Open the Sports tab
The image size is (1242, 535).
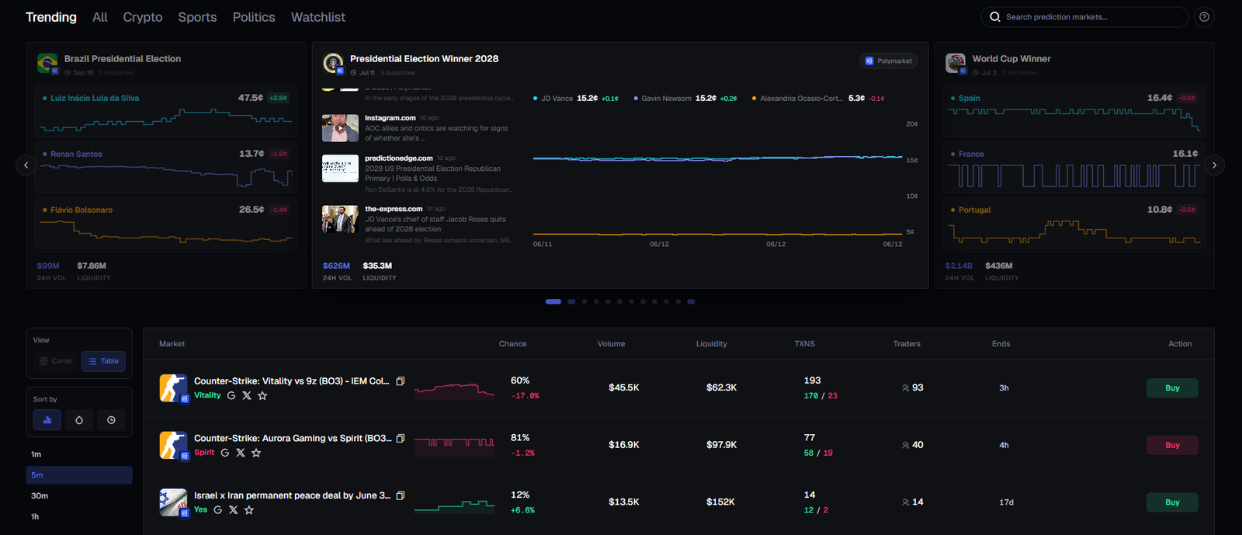click(x=197, y=17)
